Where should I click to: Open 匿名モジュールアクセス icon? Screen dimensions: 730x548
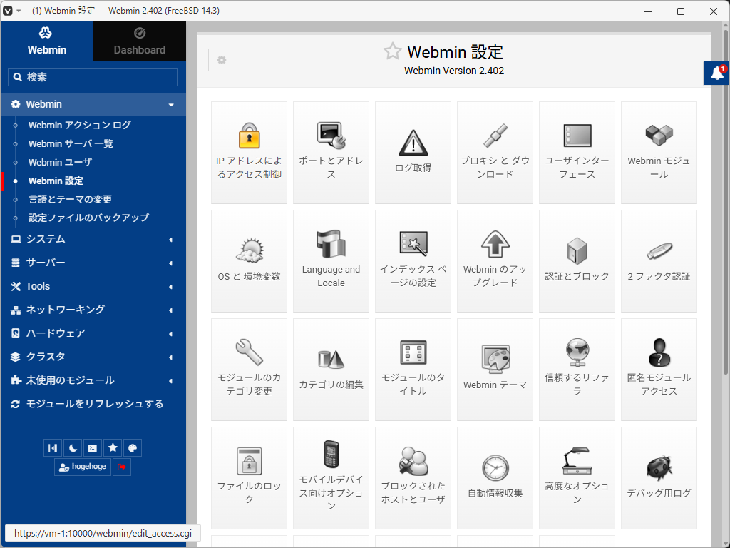point(659,352)
